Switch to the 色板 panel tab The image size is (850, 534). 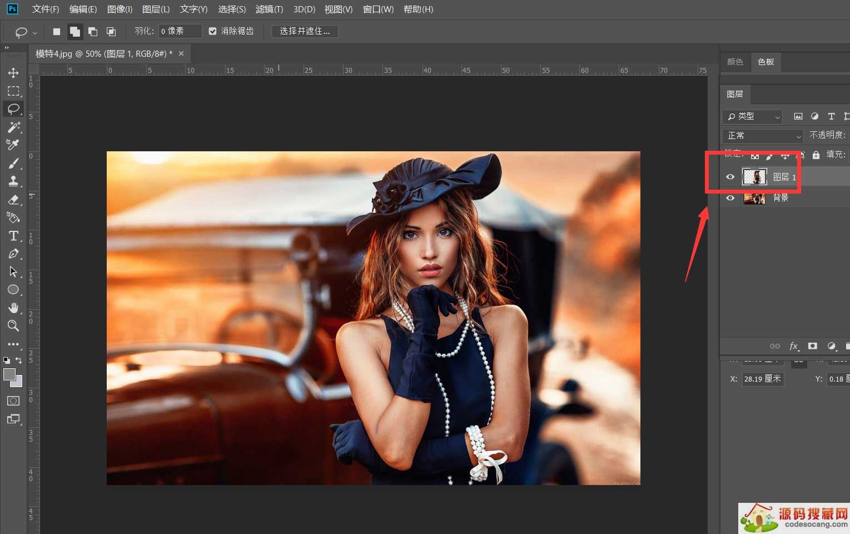[x=766, y=62]
